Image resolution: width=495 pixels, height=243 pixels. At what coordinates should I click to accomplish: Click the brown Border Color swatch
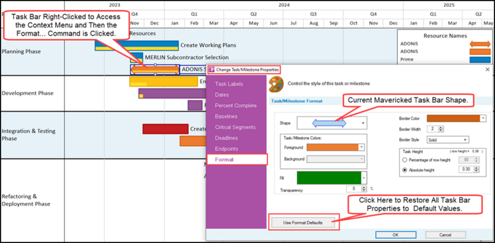[454, 118]
